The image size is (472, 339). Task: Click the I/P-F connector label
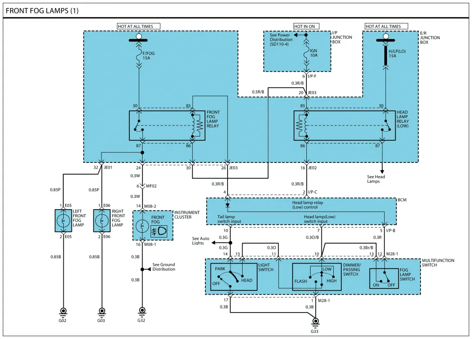tap(312, 76)
